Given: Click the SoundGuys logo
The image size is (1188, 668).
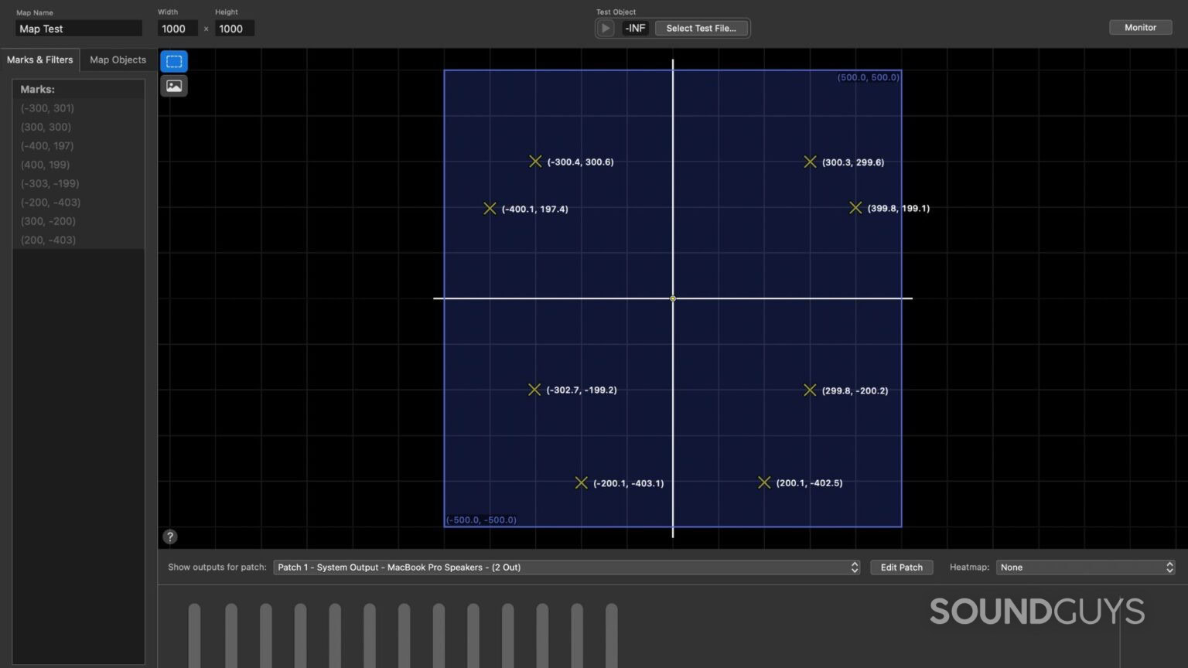Looking at the screenshot, I should (x=1037, y=611).
